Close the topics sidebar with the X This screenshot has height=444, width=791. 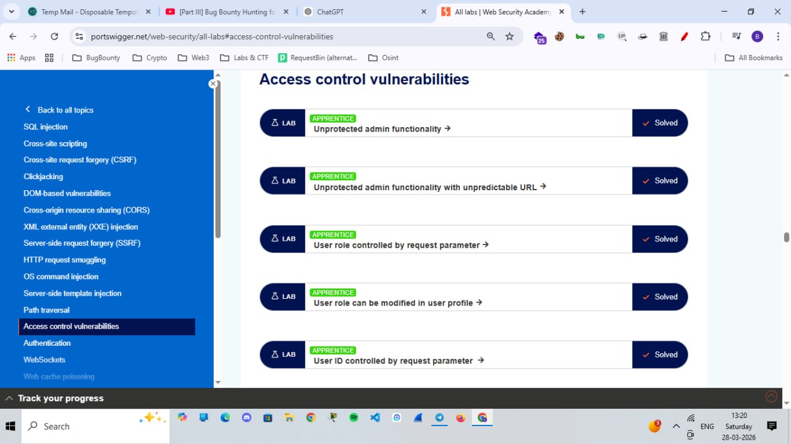(x=213, y=83)
